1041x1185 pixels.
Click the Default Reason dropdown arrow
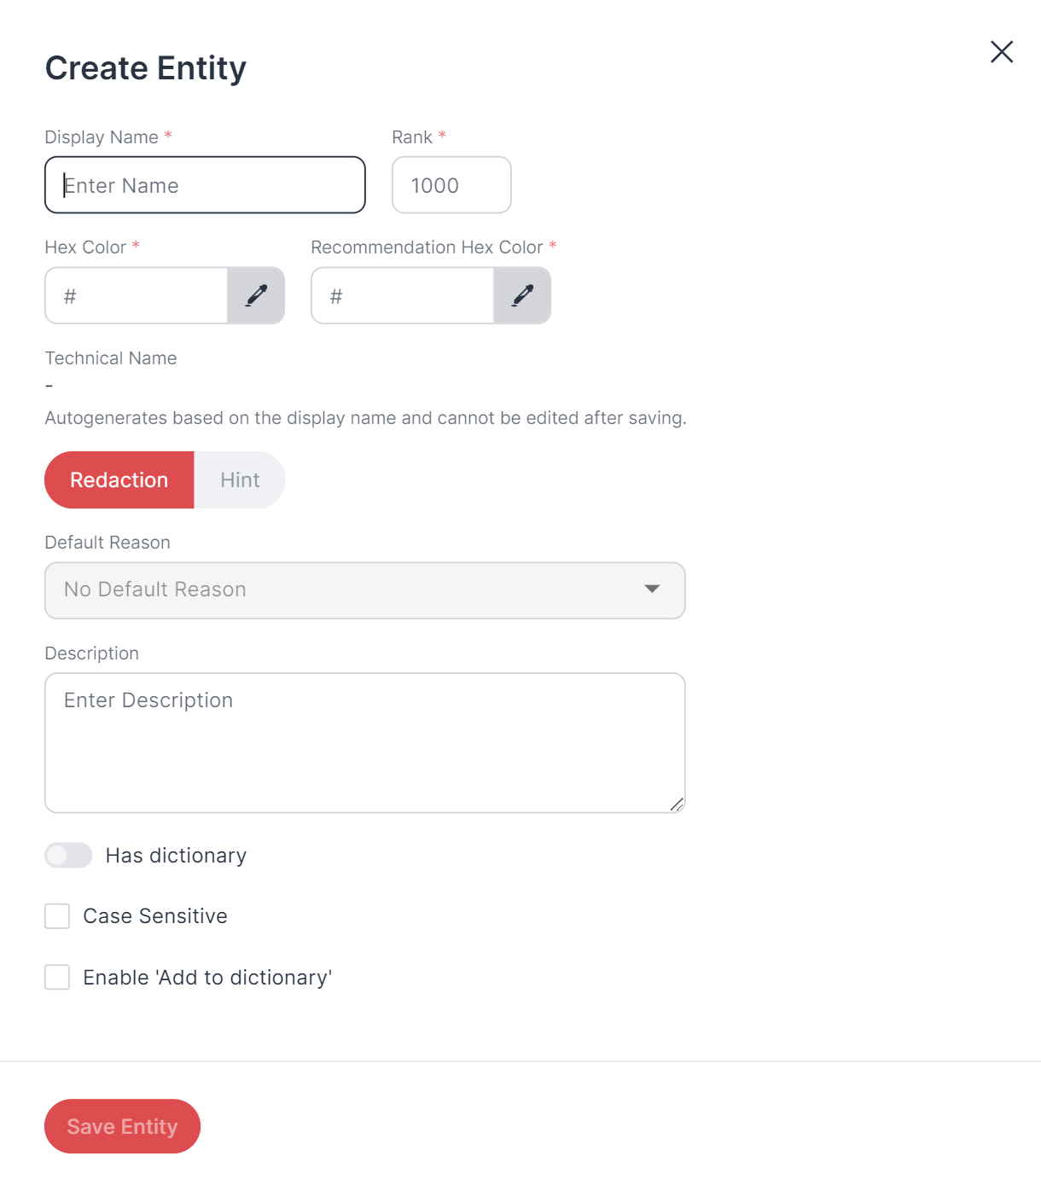tap(653, 590)
